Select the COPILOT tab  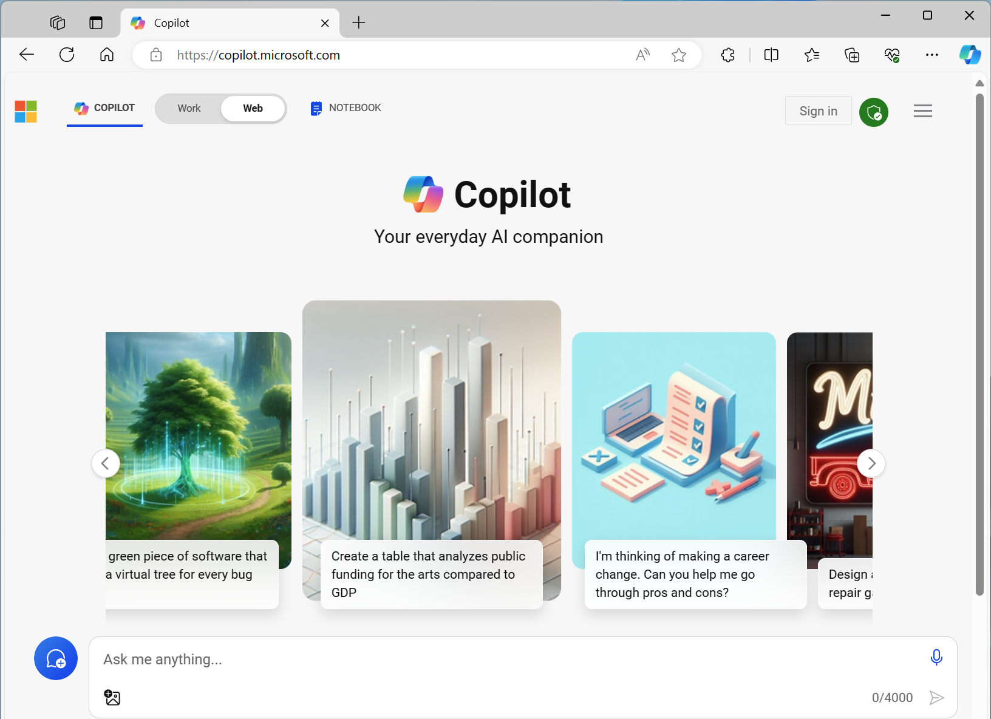click(104, 108)
